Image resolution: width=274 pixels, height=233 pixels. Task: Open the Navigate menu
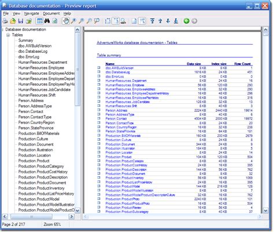(32, 13)
